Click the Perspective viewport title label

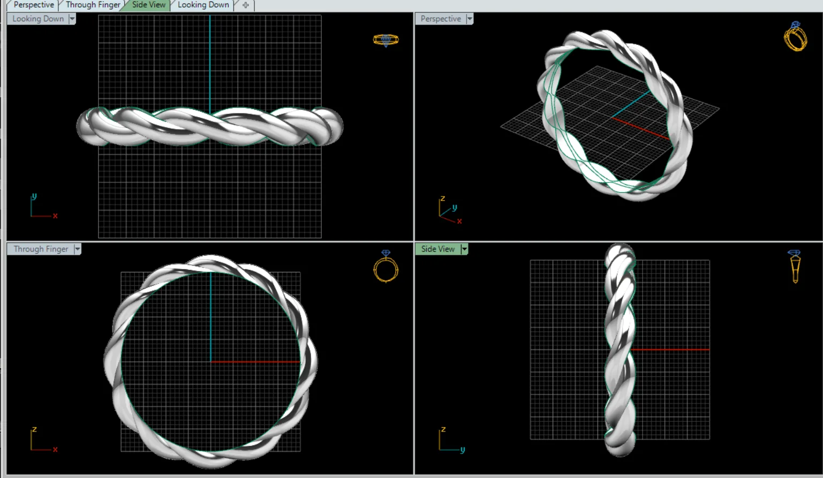pos(441,19)
